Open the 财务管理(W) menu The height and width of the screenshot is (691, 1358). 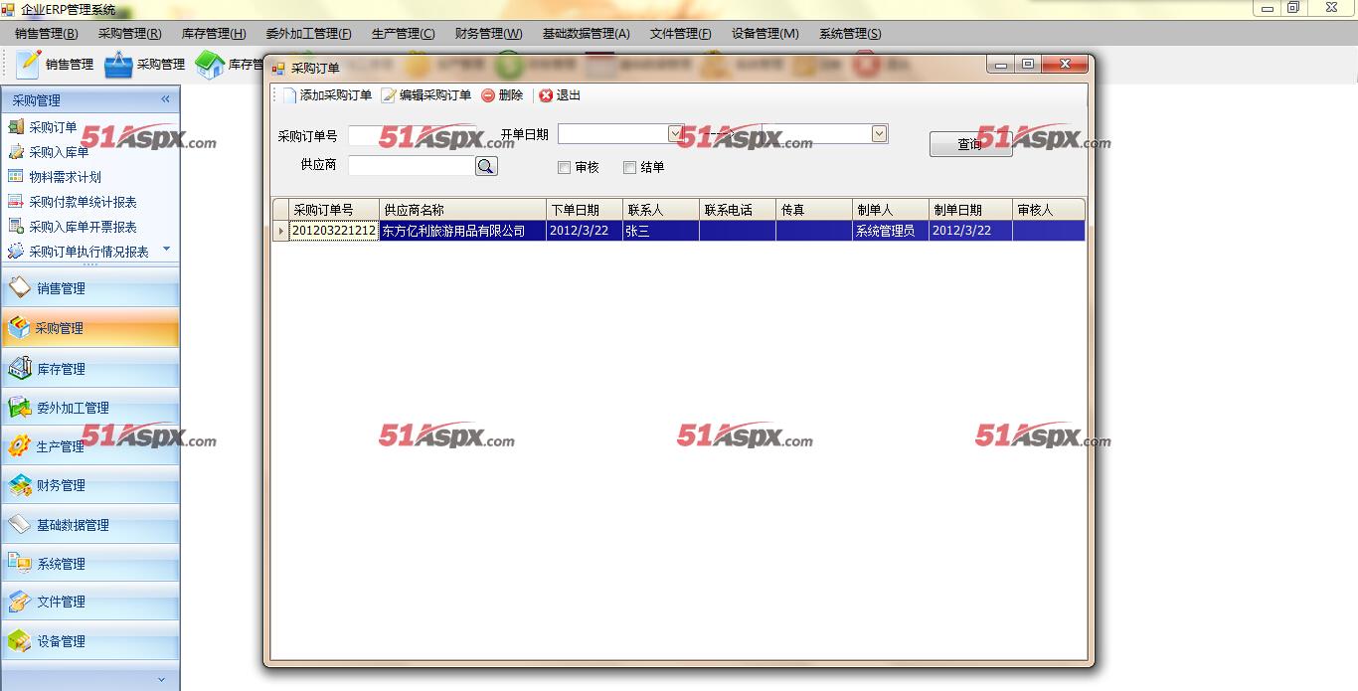489,34
